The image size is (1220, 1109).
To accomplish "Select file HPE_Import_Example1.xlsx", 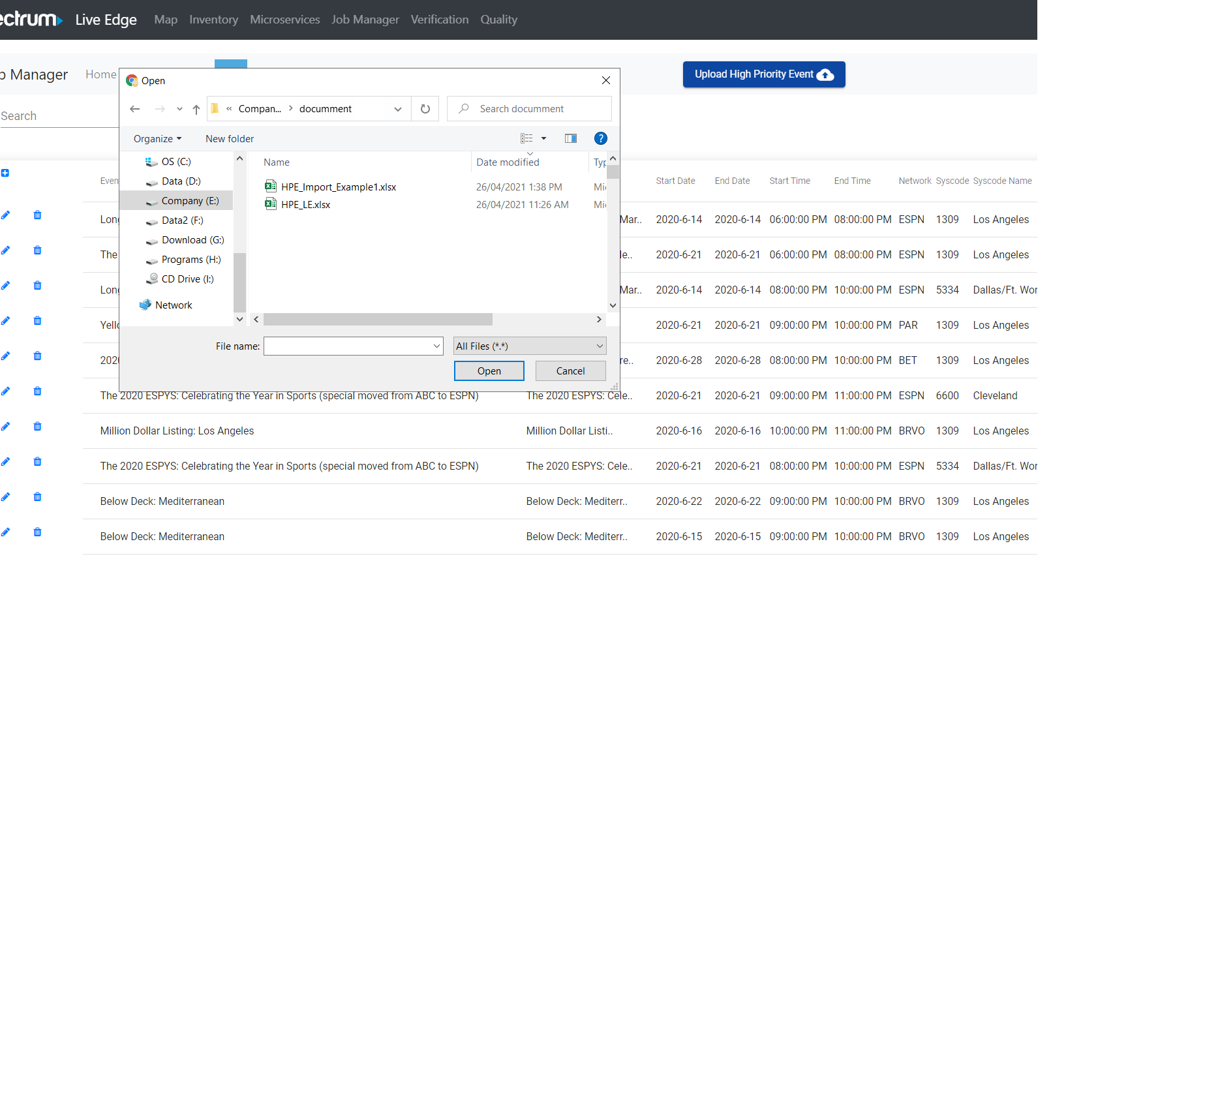I will [339, 187].
